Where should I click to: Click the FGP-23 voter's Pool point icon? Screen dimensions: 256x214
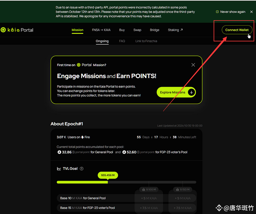coord(124,152)
